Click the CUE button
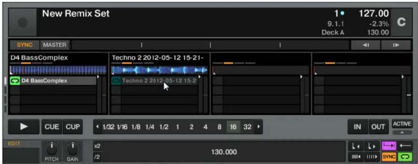418x164 pixels. (52, 127)
